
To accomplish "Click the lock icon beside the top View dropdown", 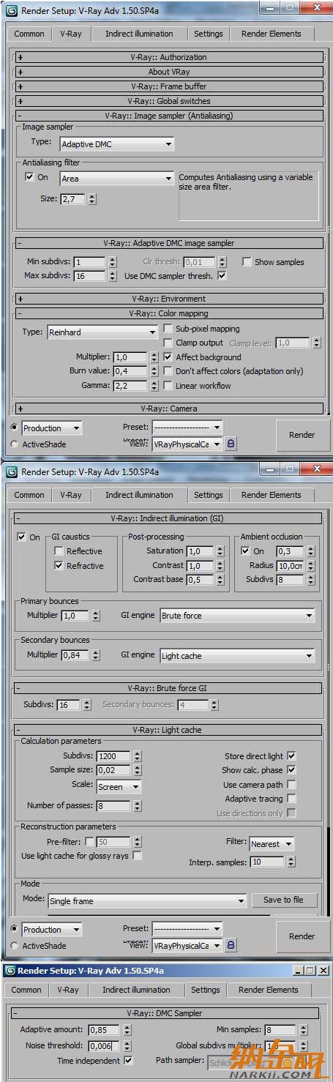I will click(x=231, y=444).
